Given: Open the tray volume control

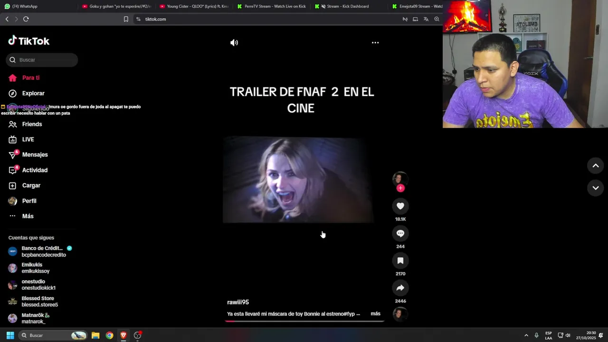Looking at the screenshot, I should (x=568, y=335).
